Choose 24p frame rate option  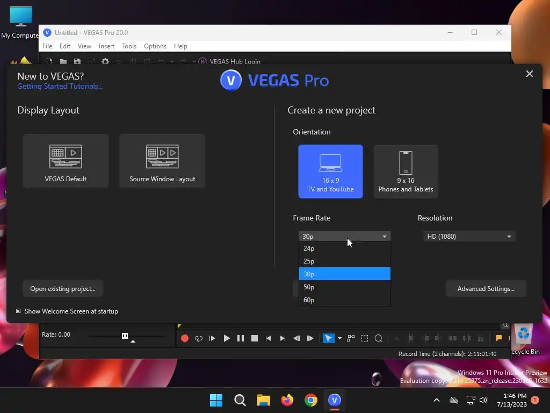coord(344,248)
